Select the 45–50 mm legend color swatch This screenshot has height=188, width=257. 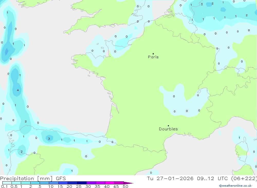(x=119, y=183)
